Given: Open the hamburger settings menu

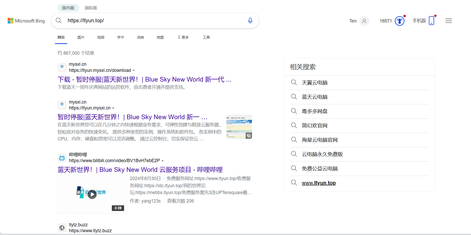Looking at the screenshot, I should click(448, 21).
